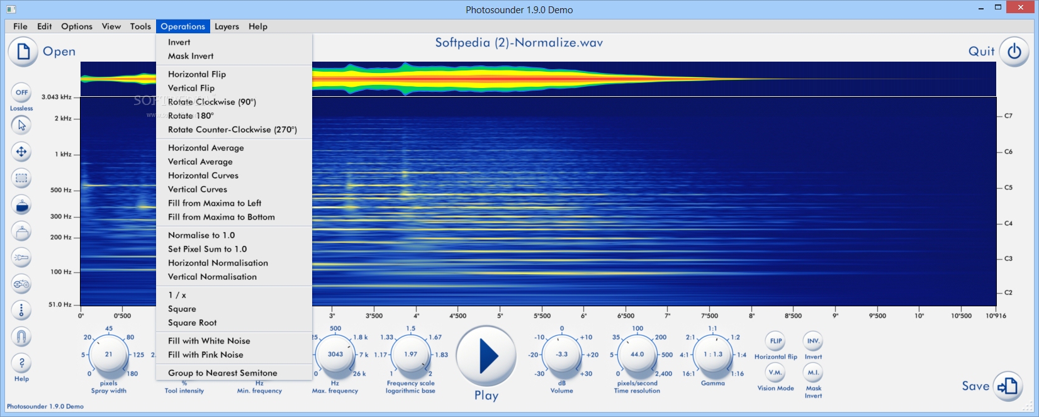The width and height of the screenshot is (1039, 417).
Task: Choose Invert from Operations menu
Action: click(x=234, y=42)
